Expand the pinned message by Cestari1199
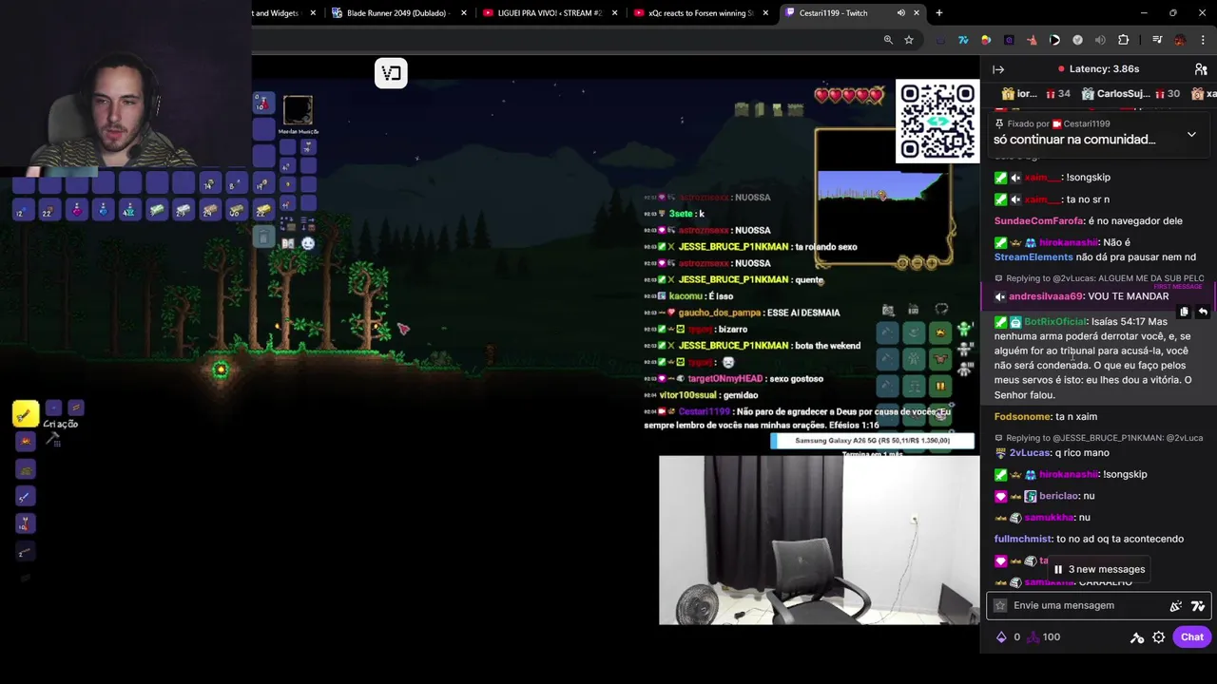 click(x=1191, y=134)
